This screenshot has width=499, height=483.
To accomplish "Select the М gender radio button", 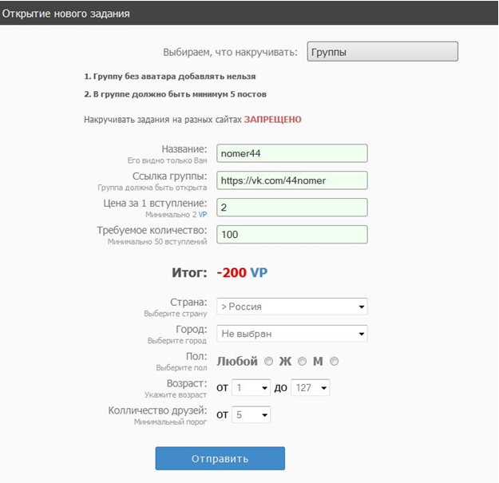I will point(335,362).
